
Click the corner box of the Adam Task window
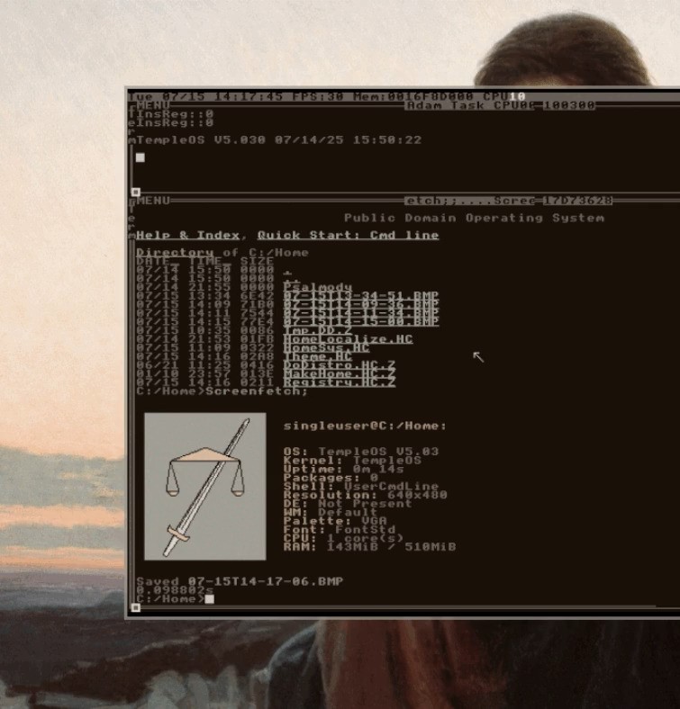click(135, 192)
